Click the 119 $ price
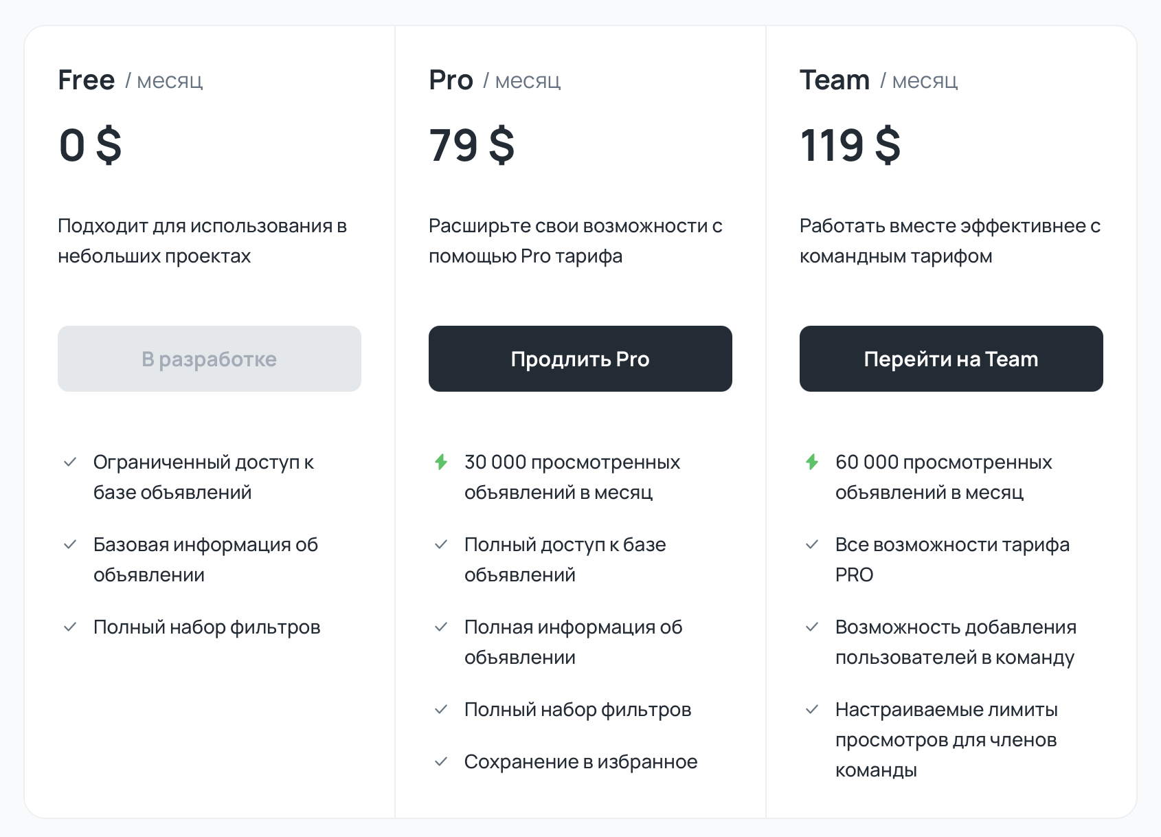The width and height of the screenshot is (1161, 837). click(x=850, y=146)
